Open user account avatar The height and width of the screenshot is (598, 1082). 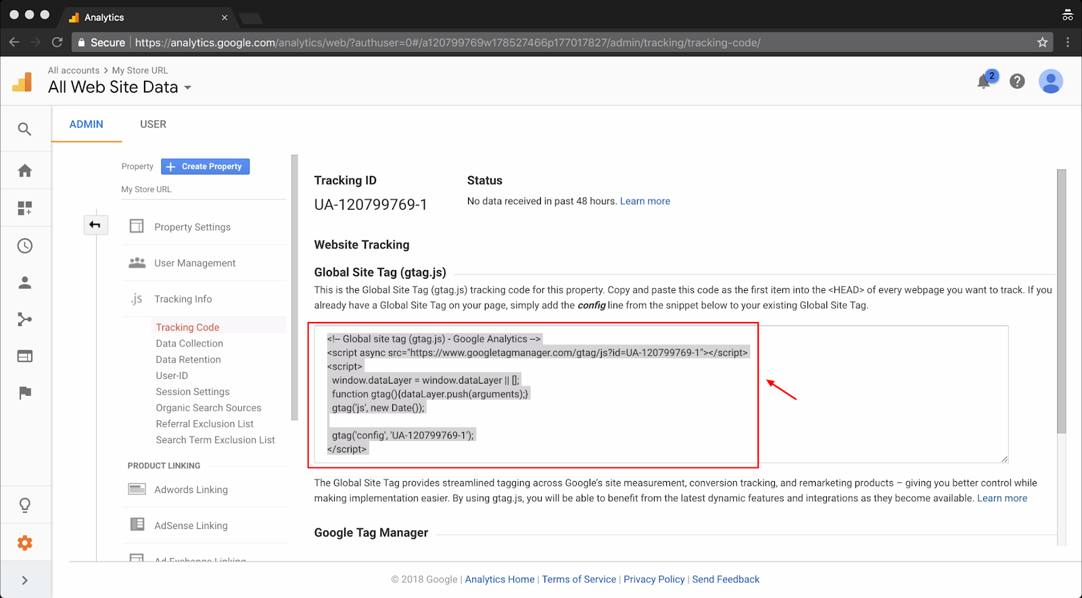[x=1051, y=82]
